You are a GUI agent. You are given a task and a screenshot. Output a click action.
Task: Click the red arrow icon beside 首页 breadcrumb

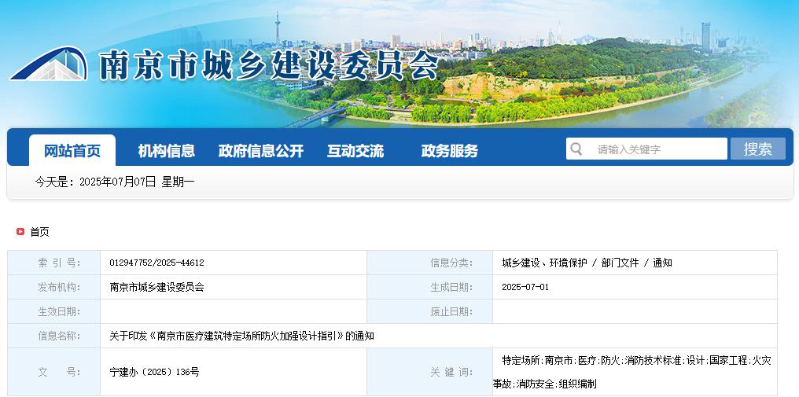tap(20, 232)
